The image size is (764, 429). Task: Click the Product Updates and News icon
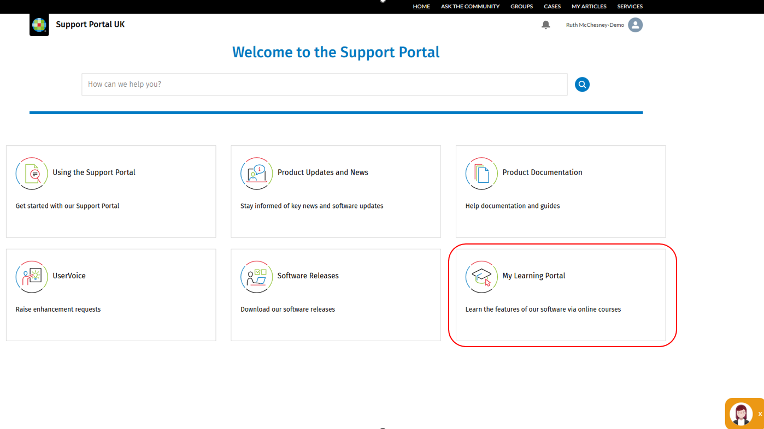(x=256, y=174)
